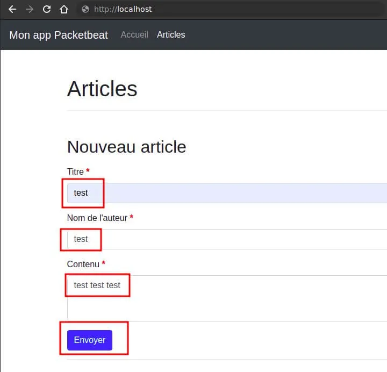
Task: Focus the address bar showing http://localhost
Action: coord(232,9)
